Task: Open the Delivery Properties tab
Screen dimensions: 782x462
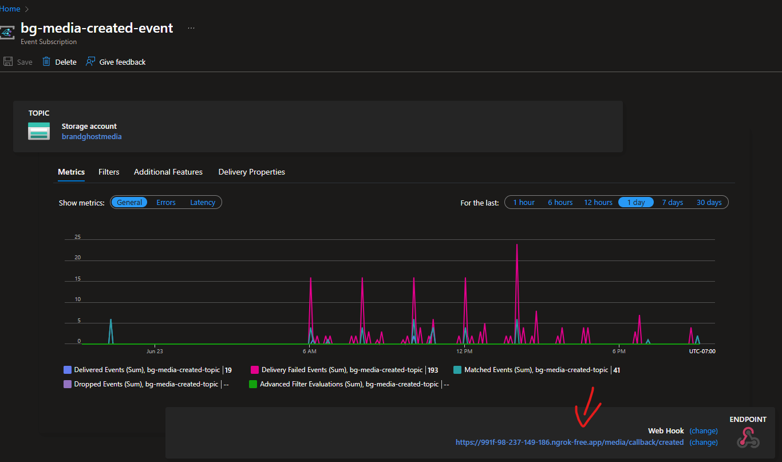Action: pyautogui.click(x=252, y=172)
